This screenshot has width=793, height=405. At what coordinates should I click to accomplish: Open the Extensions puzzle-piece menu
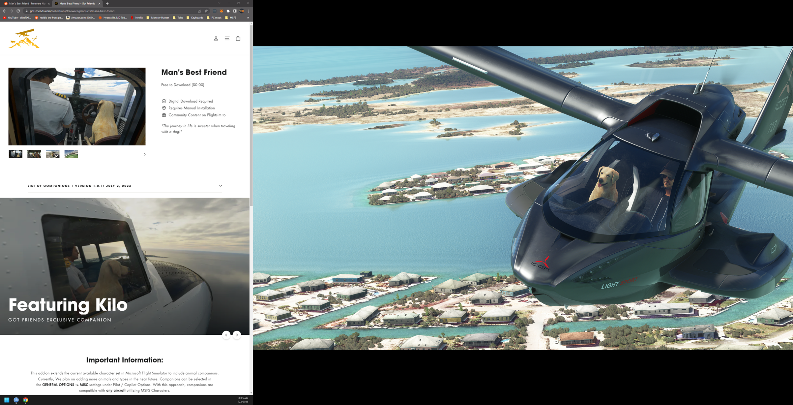tap(228, 11)
